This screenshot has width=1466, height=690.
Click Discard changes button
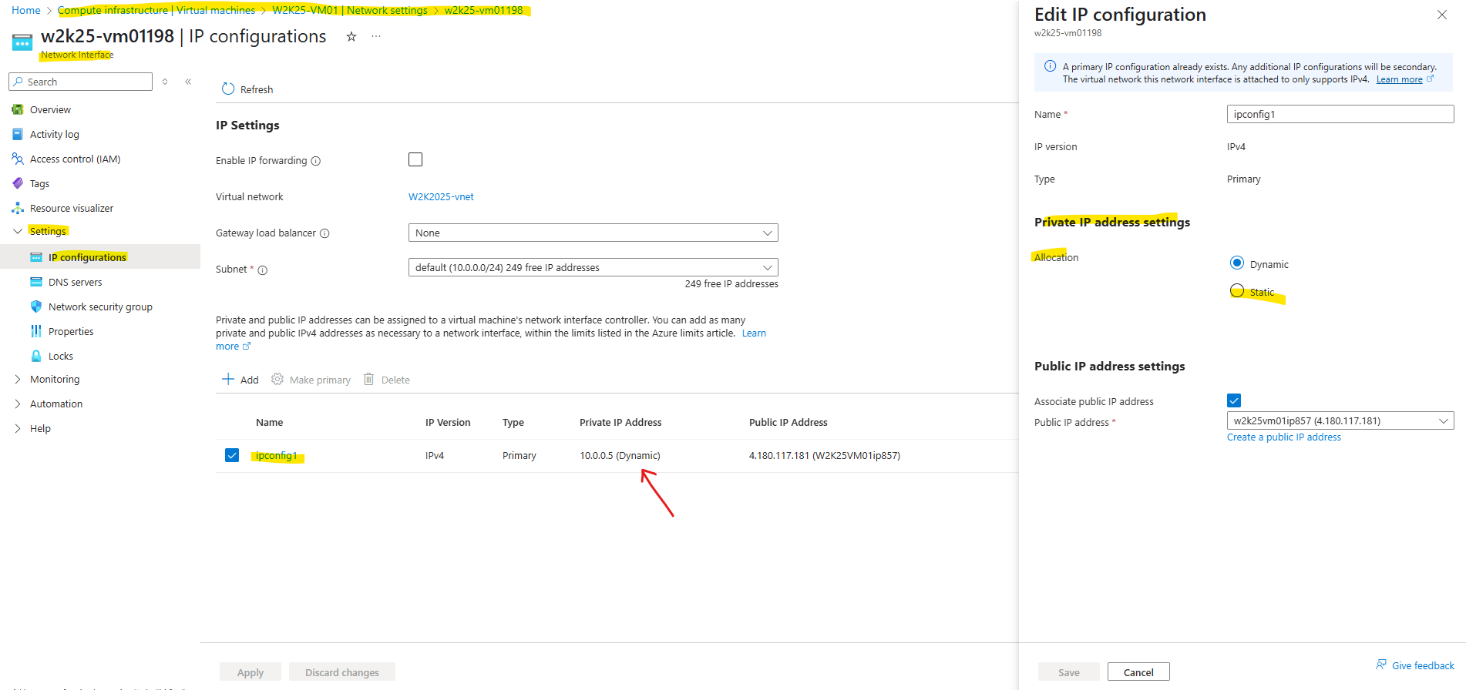[x=342, y=672]
